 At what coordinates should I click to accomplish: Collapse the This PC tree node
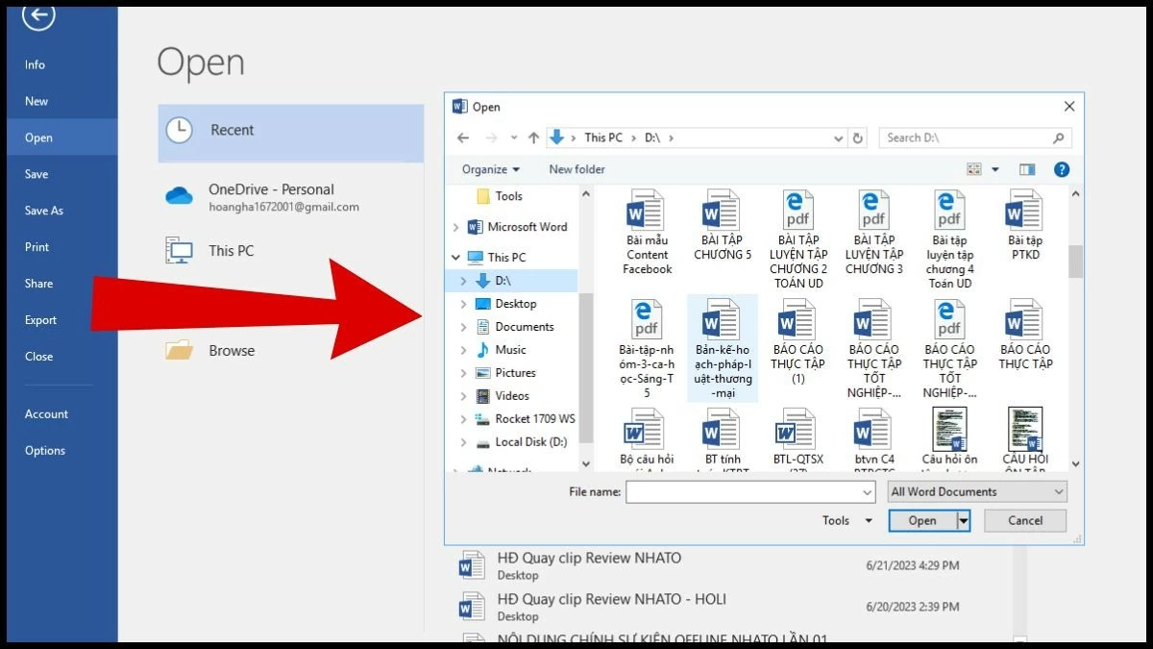(x=455, y=258)
